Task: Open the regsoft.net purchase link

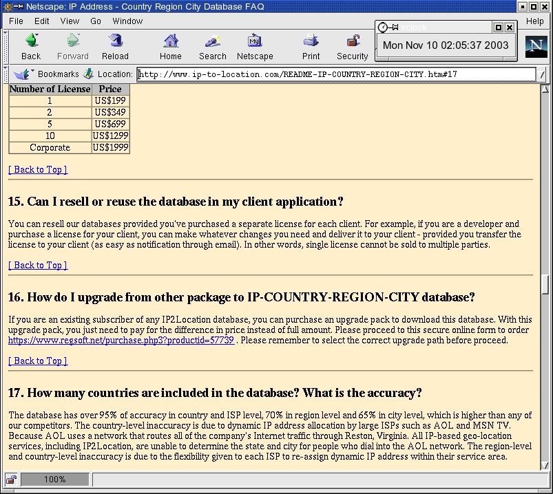Action: pyautogui.click(x=121, y=340)
